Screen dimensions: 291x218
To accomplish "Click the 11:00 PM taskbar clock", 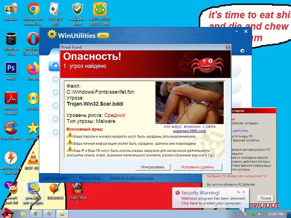I will tap(275, 214).
